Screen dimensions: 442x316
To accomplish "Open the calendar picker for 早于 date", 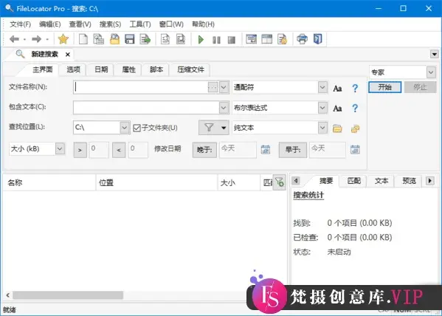I will (355, 149).
